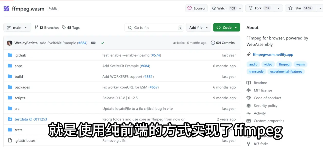
Task: Open the main branch selector dropdown
Action: point(17,27)
